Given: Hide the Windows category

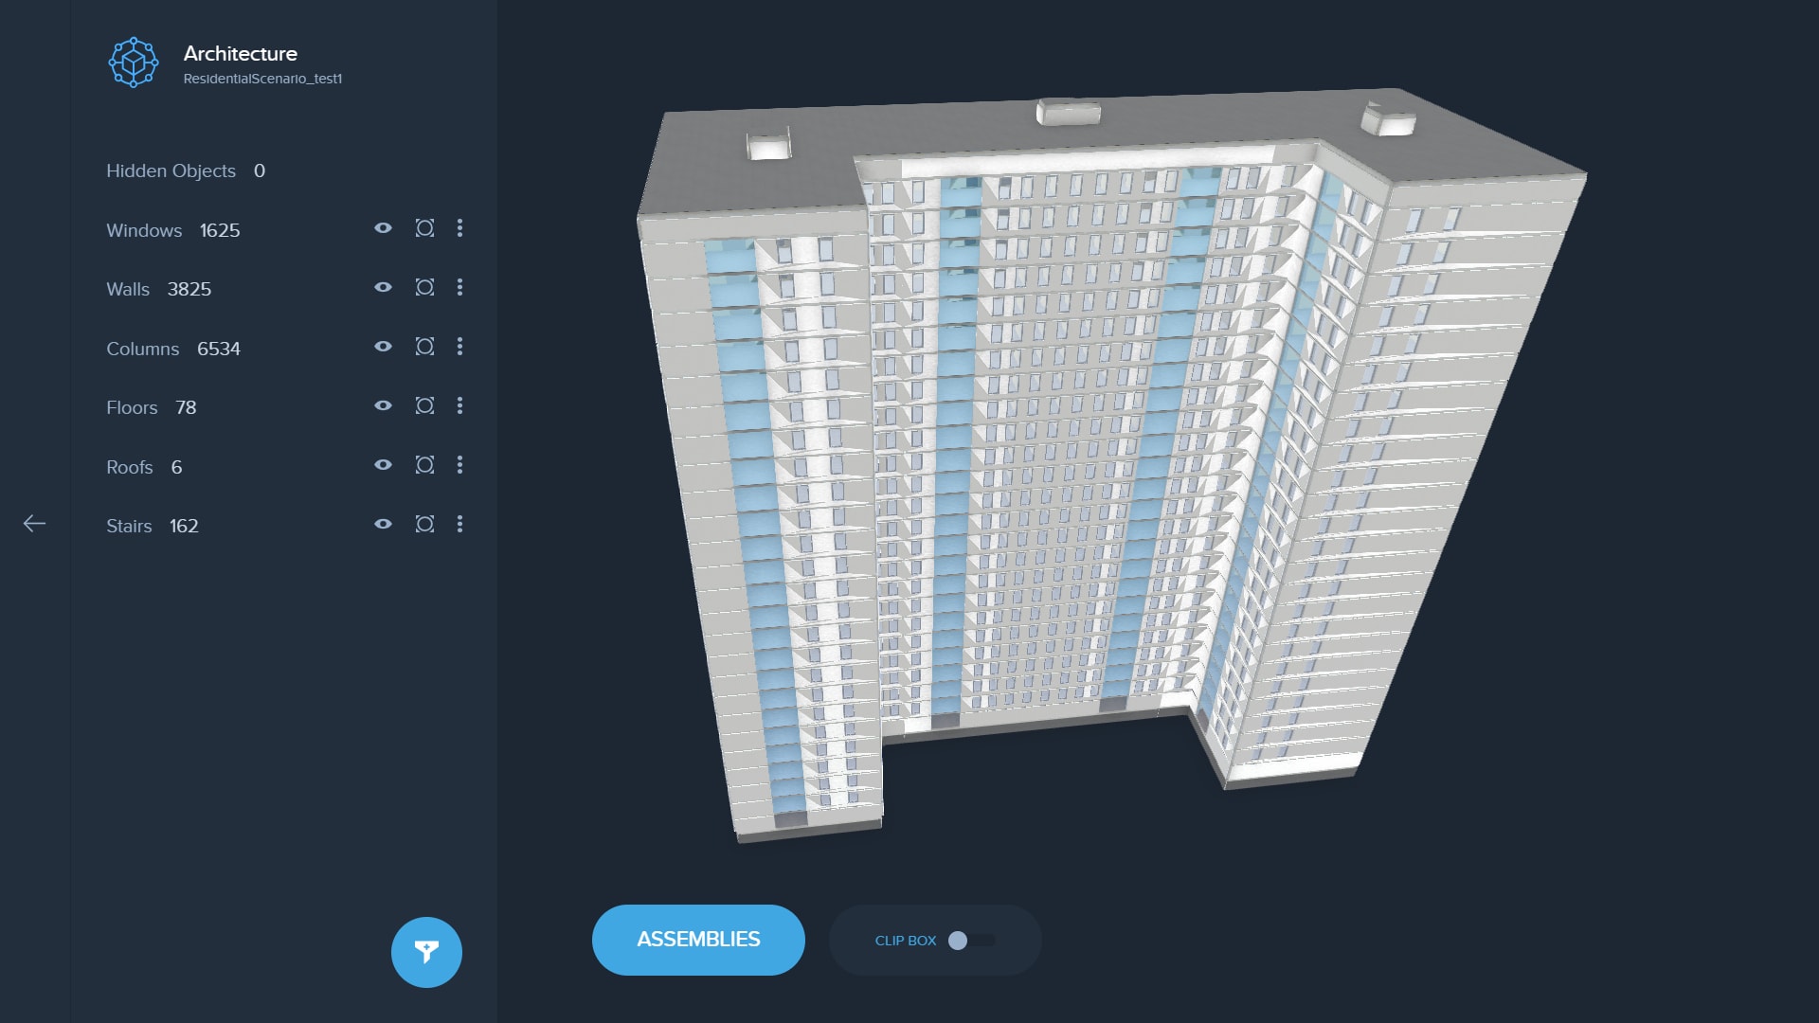Looking at the screenshot, I should pyautogui.click(x=383, y=228).
